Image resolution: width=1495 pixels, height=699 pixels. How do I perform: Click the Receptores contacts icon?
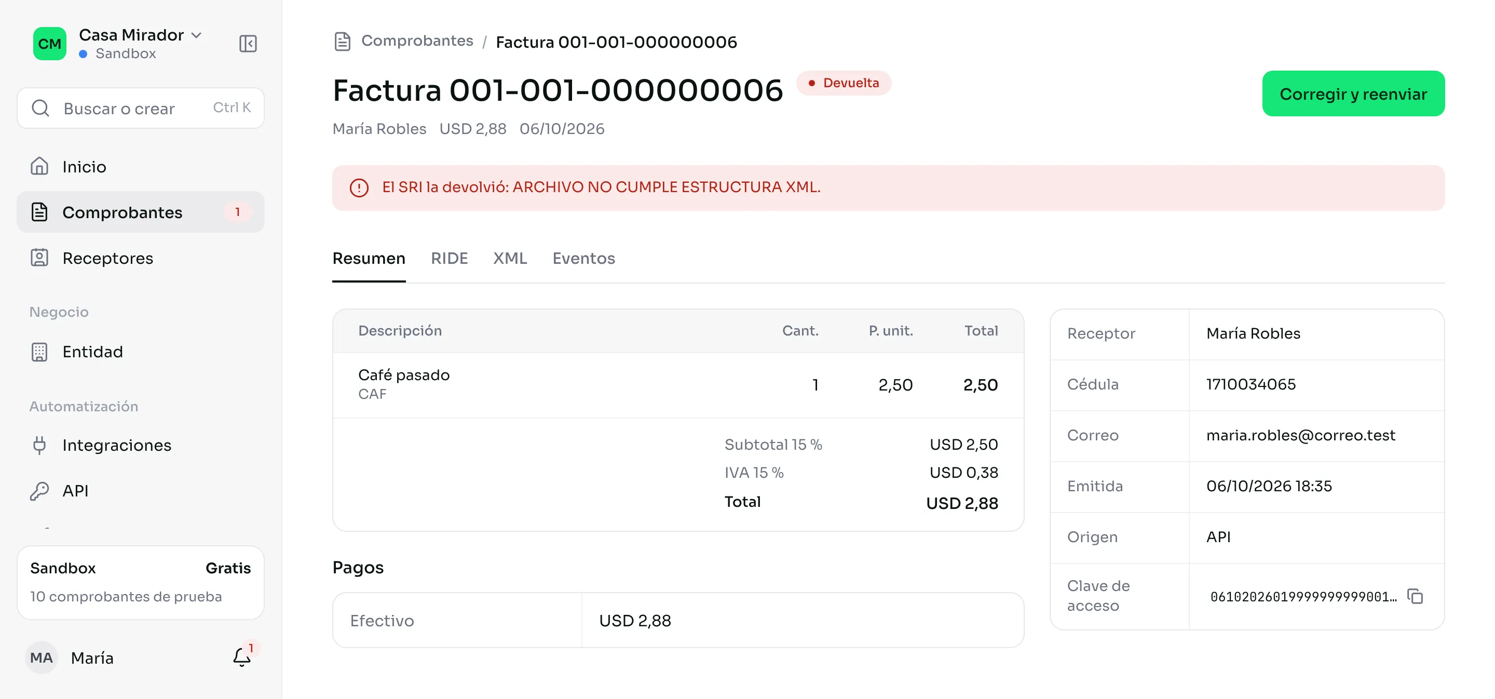tap(39, 258)
